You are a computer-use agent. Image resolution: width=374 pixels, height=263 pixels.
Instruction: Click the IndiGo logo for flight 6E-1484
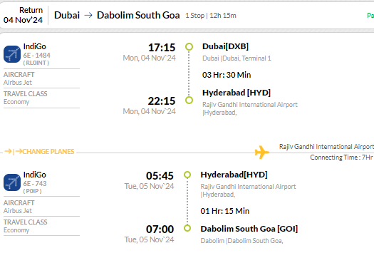[x=12, y=54]
